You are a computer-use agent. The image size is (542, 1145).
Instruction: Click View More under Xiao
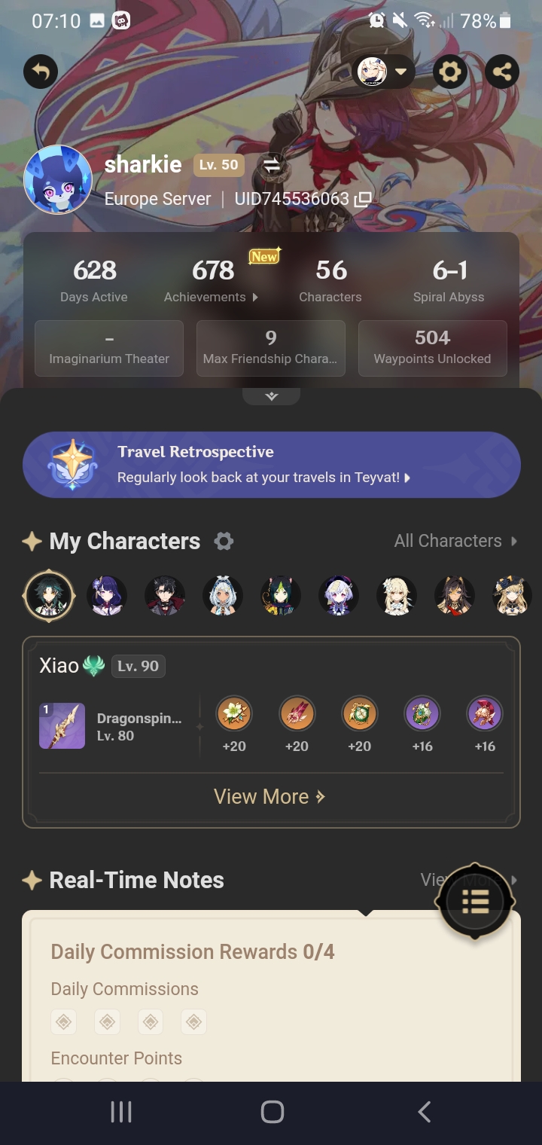click(269, 797)
